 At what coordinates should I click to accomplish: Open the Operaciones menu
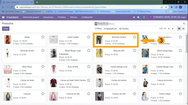pos(48,17)
